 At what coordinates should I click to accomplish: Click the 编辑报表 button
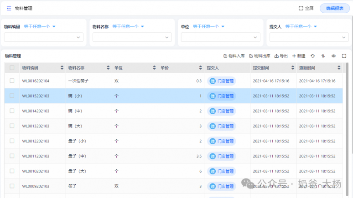(x=335, y=8)
